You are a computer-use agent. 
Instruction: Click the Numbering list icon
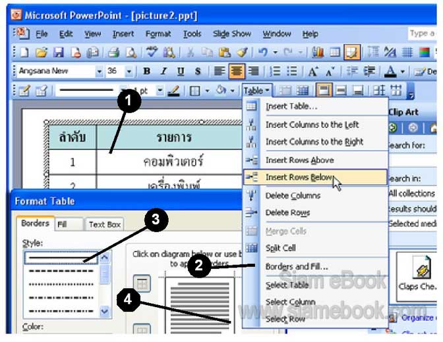[x=275, y=71]
